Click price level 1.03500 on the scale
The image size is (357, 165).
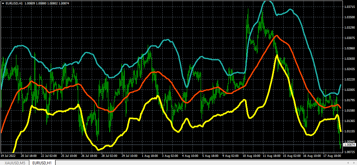[x=350, y=17]
